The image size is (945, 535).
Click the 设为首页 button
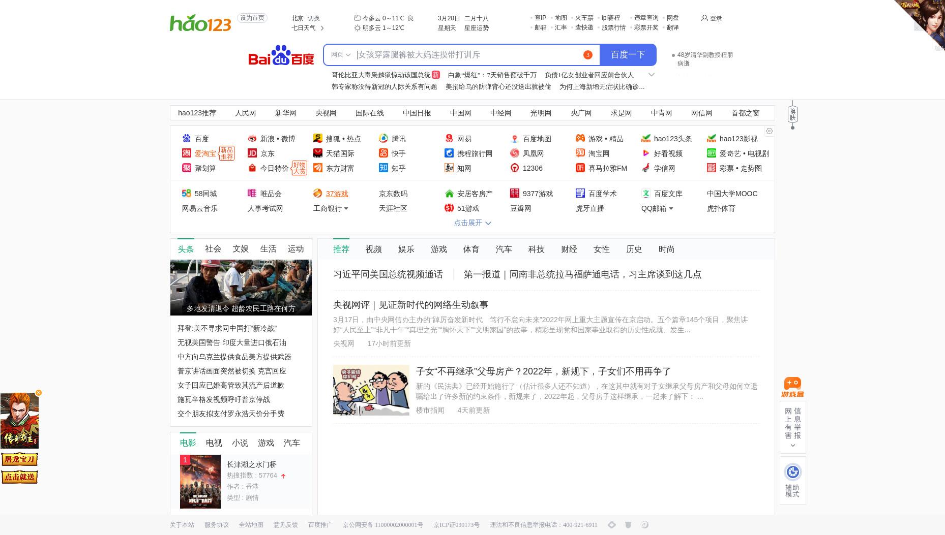252,18
